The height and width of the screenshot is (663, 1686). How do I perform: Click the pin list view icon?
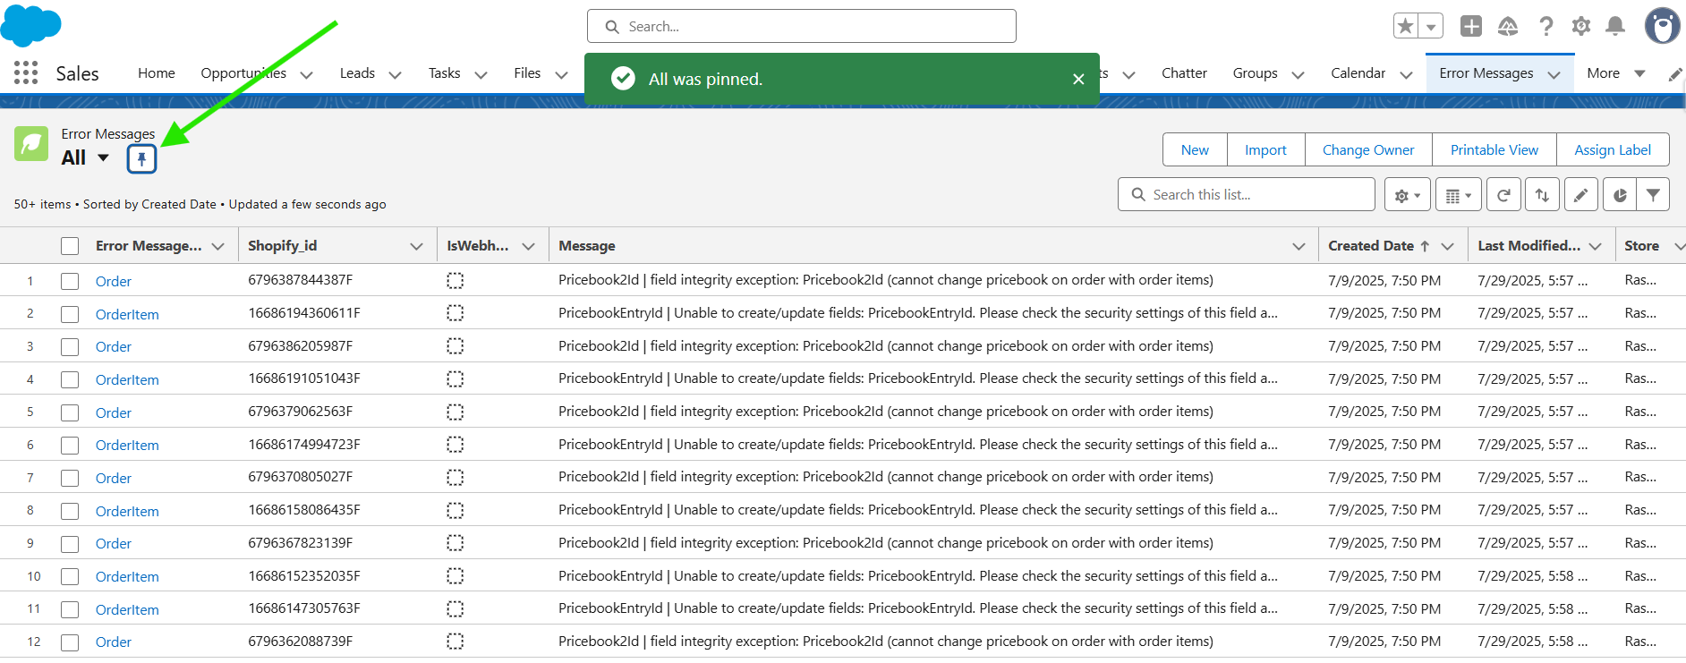click(x=141, y=159)
